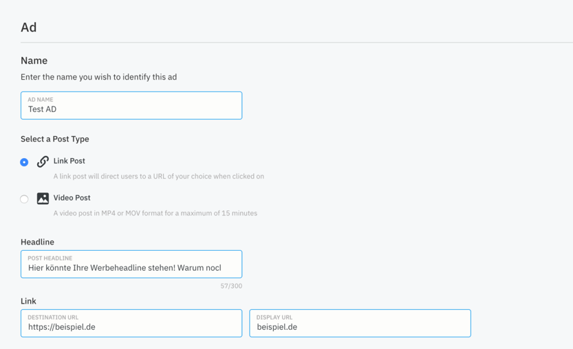
Task: Click the Name section heading
Action: (x=34, y=60)
